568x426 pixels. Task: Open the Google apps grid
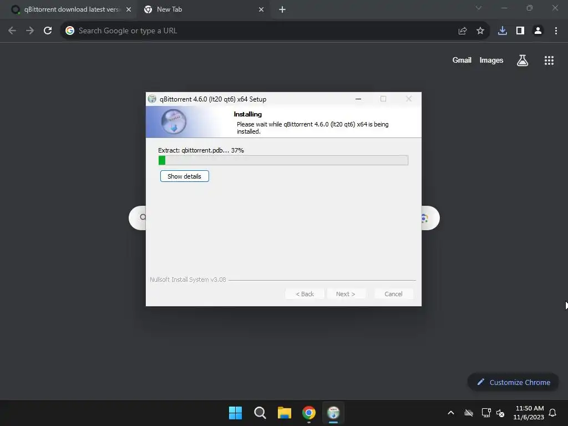(549, 60)
